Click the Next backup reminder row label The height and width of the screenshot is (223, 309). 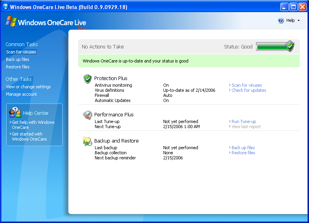pos(115,158)
